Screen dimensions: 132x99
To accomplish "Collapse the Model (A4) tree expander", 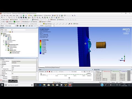I will tap(2, 35).
